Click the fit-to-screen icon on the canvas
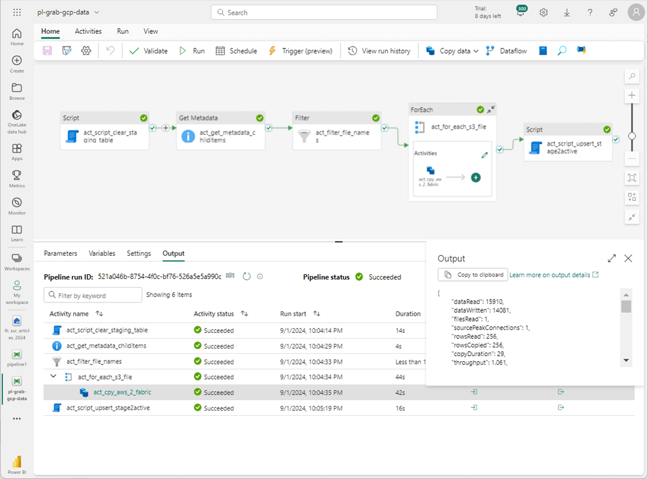This screenshot has width=648, height=479. pos(632,178)
